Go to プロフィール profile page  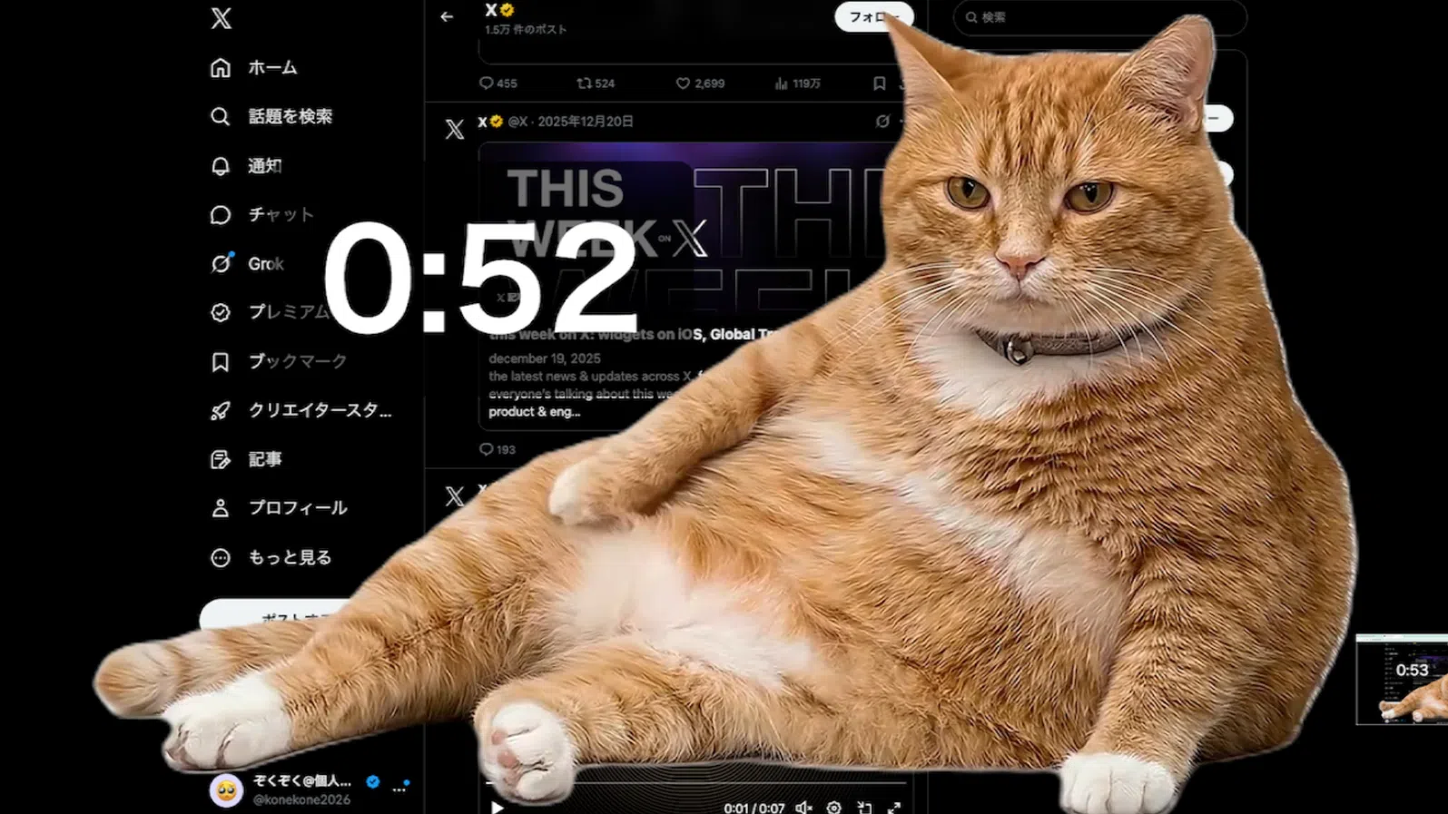pos(280,508)
